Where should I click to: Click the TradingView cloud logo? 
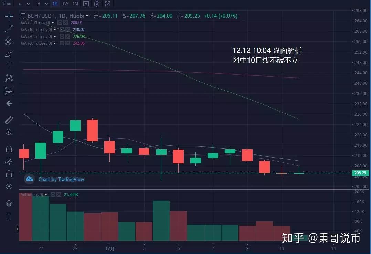[x=29, y=179]
